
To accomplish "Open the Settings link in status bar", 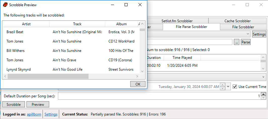I will [51, 114].
